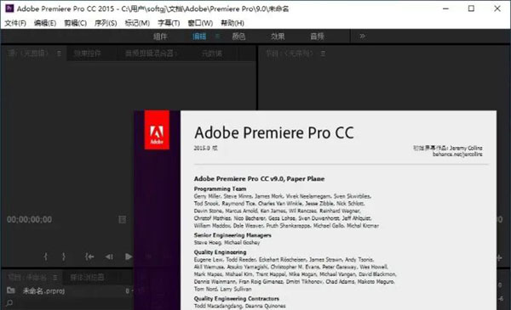Click the red Adobe logo in About dialog
The height and width of the screenshot is (310, 511).
157,130
